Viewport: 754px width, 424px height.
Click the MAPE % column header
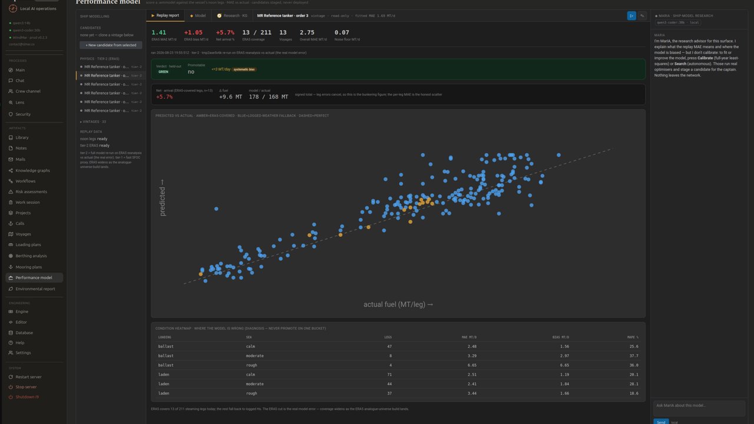point(633,337)
